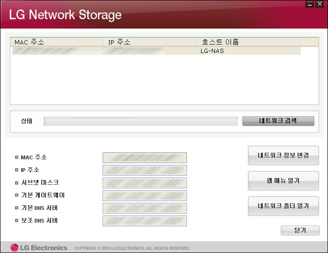Click the bullet icon beside MAC 주소 label
328x253 pixels.
16,157
